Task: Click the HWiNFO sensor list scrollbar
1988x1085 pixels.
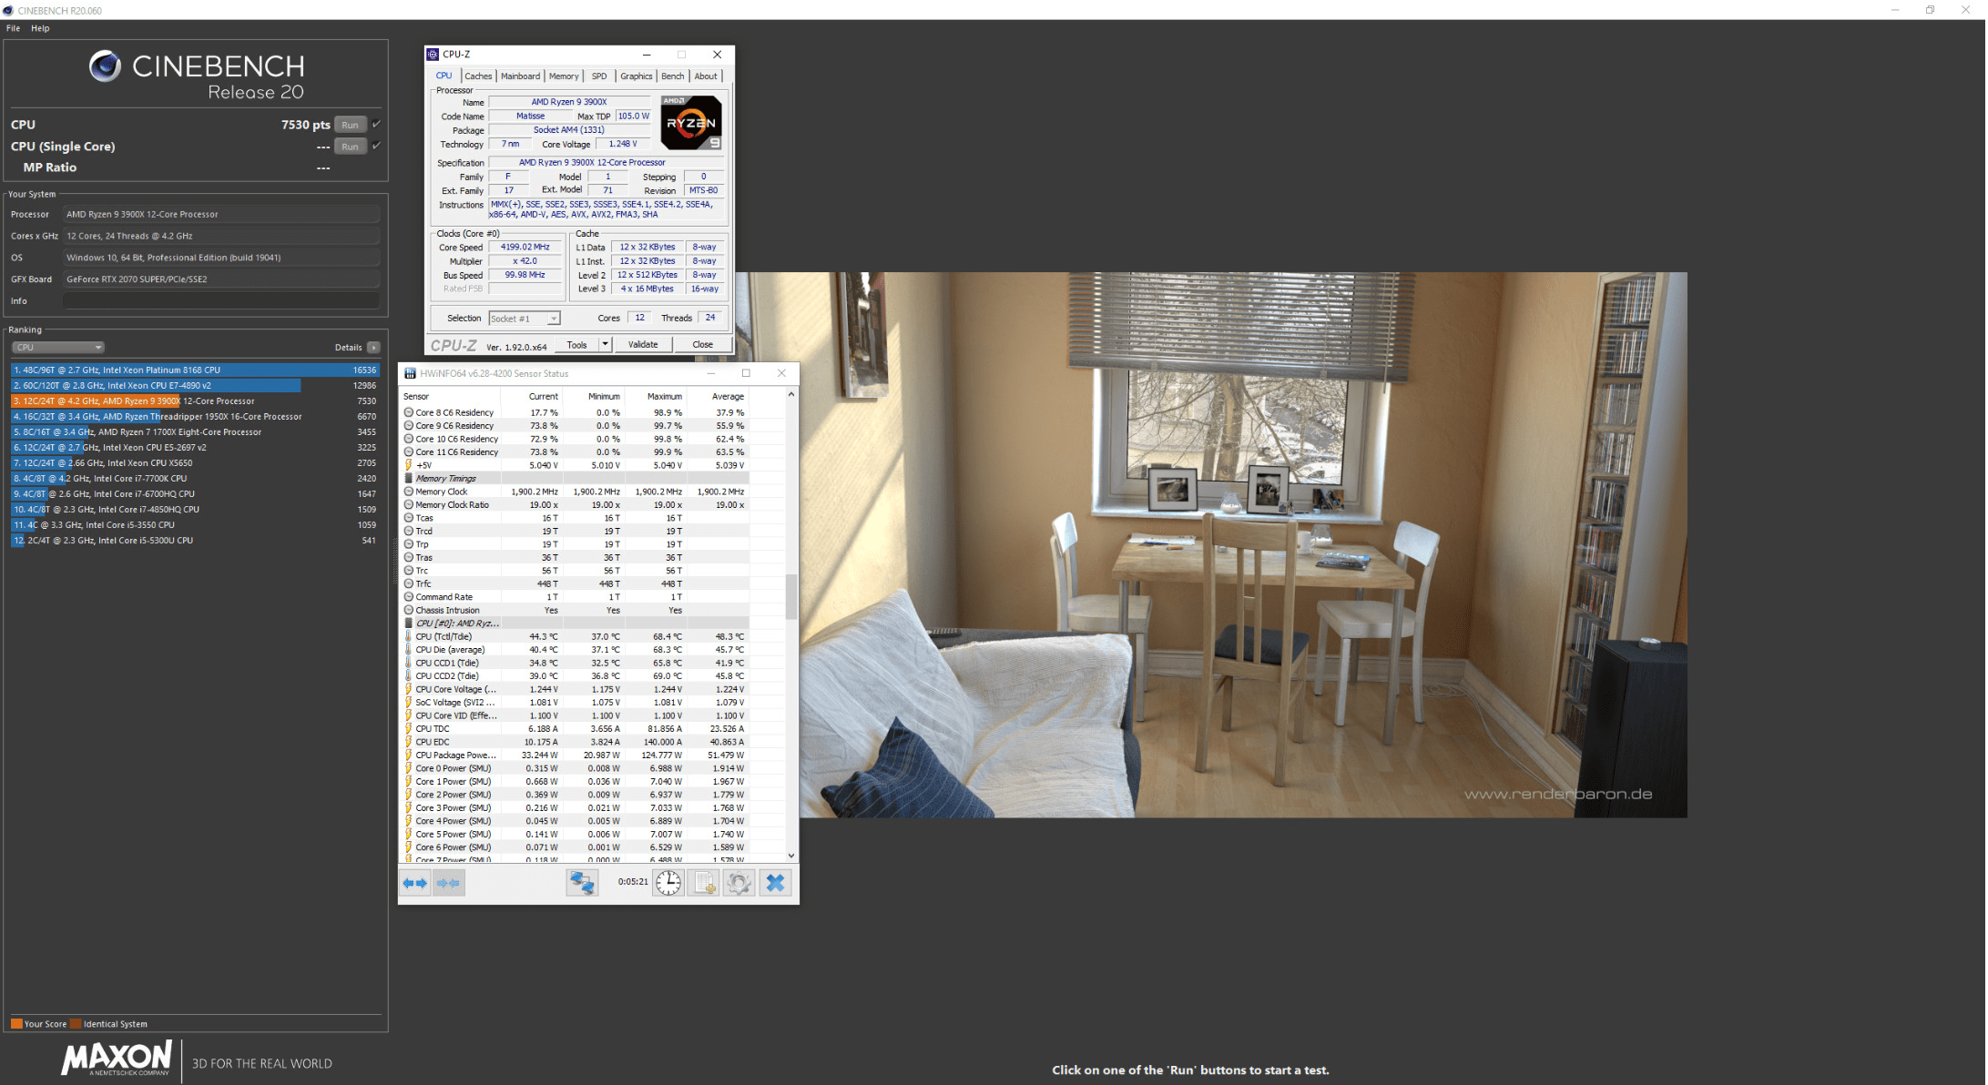Action: [x=790, y=596]
